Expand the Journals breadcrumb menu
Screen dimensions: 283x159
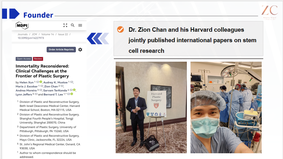point(23,34)
